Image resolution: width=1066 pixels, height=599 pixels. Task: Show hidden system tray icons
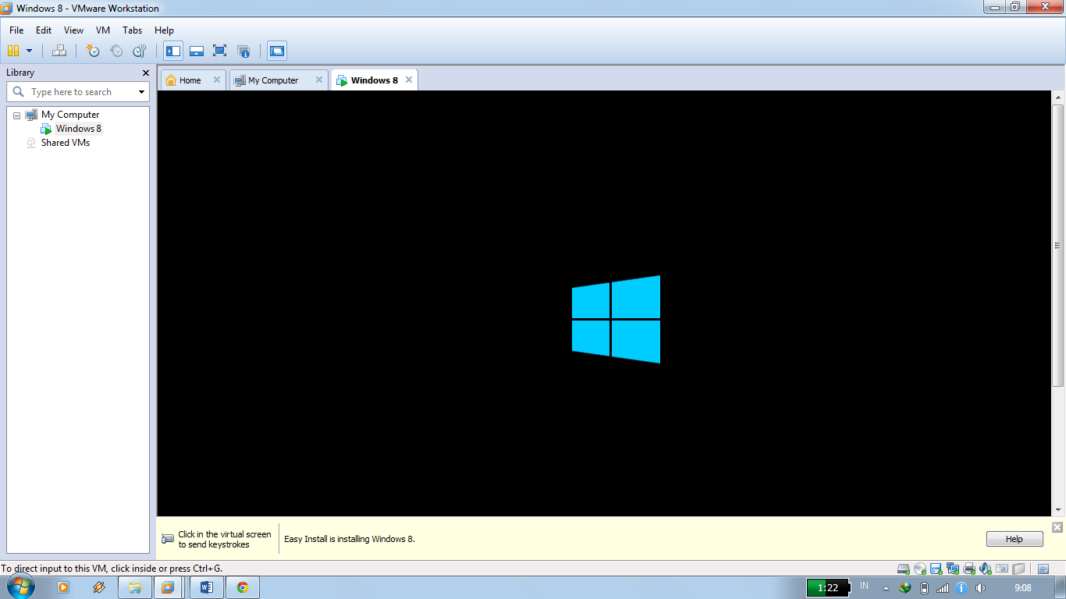click(886, 588)
